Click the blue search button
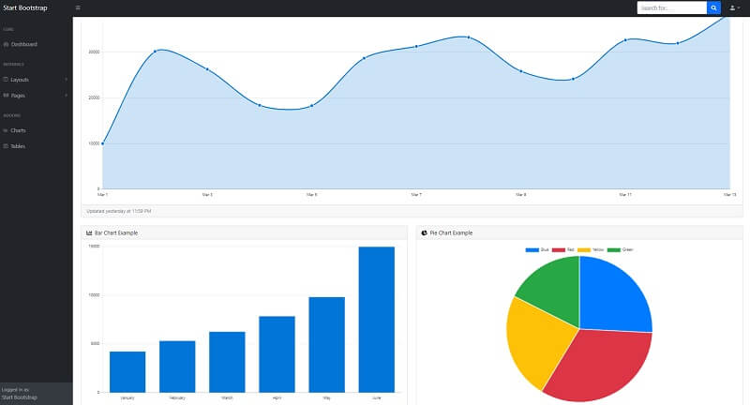The image size is (750, 405). click(x=713, y=7)
